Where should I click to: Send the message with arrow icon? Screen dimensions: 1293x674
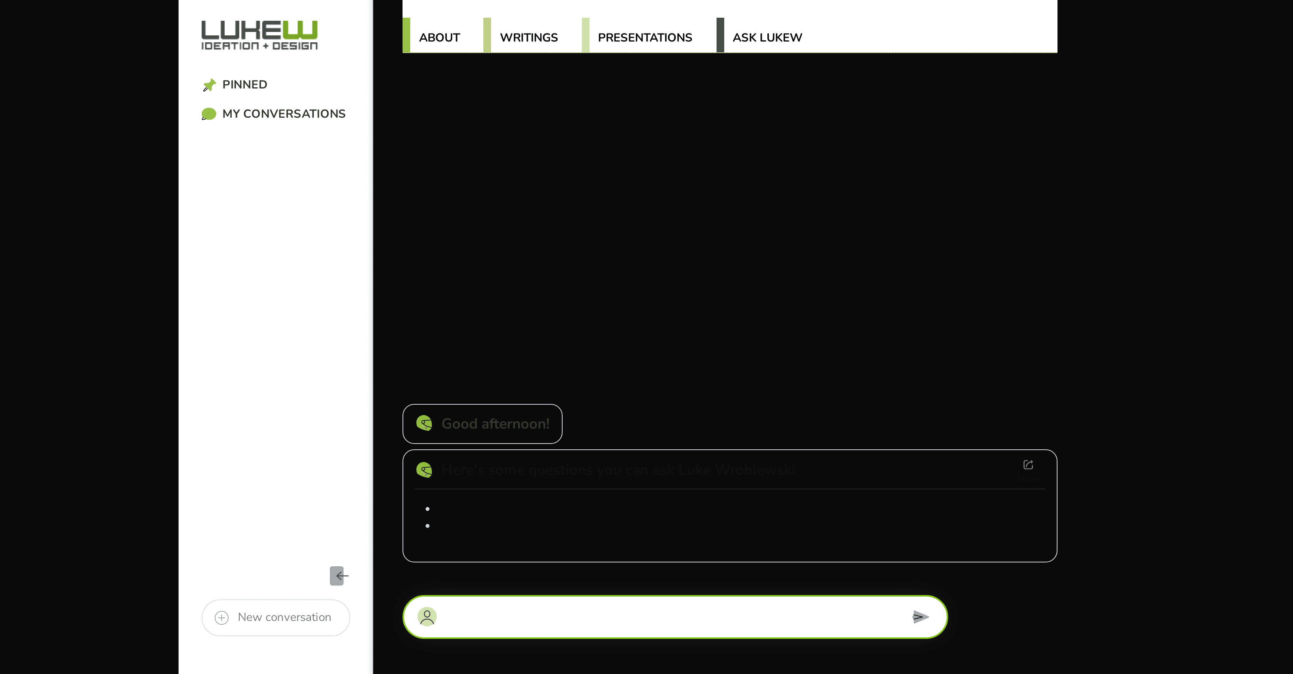[920, 617]
